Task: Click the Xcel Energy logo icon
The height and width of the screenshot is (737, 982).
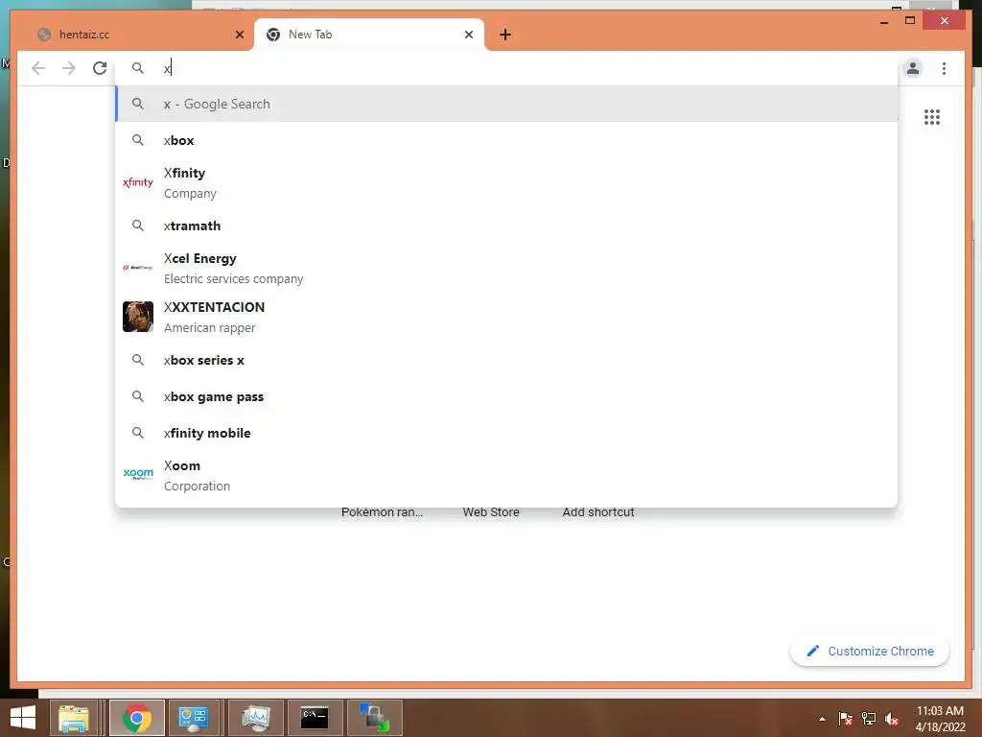Action: pos(138,268)
